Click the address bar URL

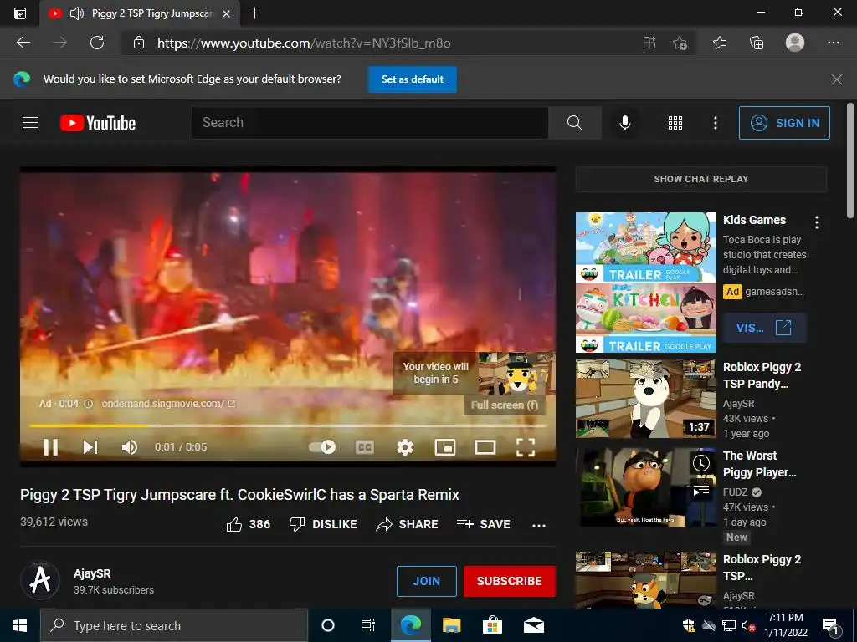pos(304,43)
